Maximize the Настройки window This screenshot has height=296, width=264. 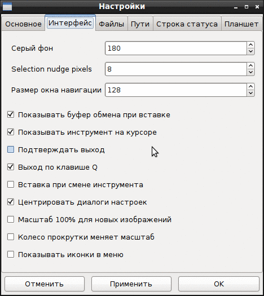247,7
